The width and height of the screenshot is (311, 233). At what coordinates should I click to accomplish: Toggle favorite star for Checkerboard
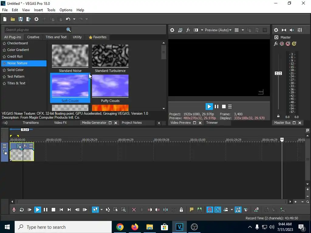pos(4,43)
